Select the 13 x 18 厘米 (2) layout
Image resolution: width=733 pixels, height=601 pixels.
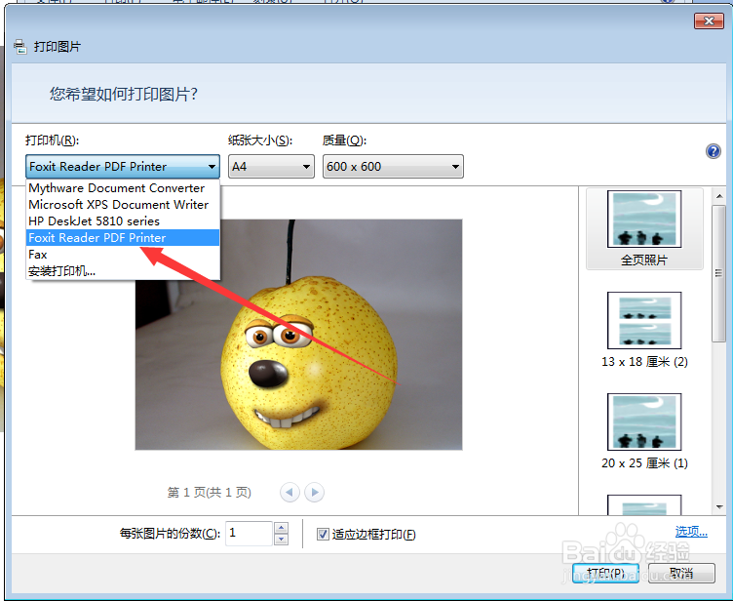point(644,330)
